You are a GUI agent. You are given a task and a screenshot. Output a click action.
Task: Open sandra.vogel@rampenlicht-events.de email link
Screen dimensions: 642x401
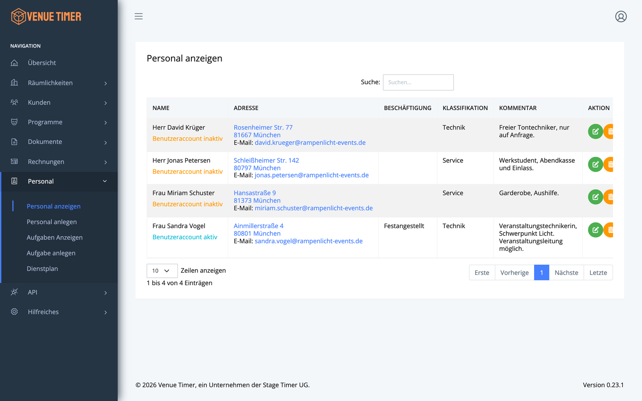tap(309, 241)
